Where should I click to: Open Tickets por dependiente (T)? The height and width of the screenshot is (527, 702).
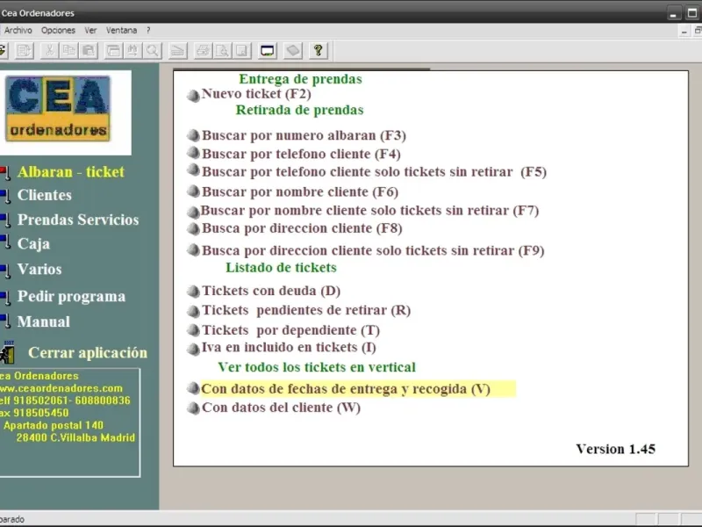[x=290, y=330]
